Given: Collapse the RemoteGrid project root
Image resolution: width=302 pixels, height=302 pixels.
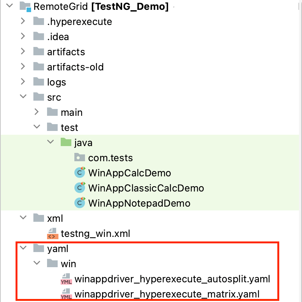Looking at the screenshot, I should 9,6.
